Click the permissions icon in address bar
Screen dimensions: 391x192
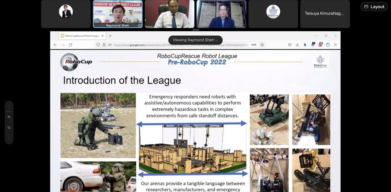tap(110, 45)
